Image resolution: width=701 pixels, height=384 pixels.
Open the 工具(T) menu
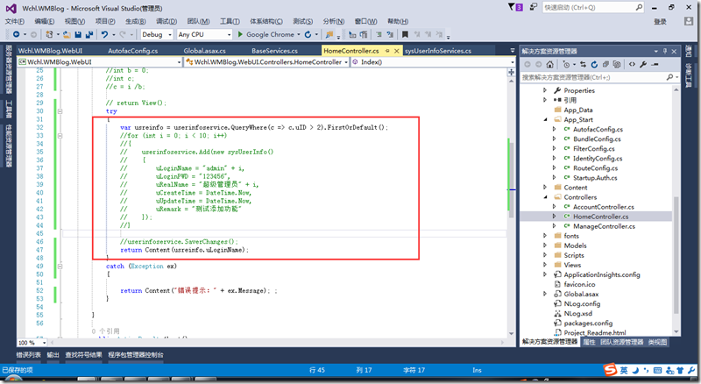pyautogui.click(x=230, y=21)
